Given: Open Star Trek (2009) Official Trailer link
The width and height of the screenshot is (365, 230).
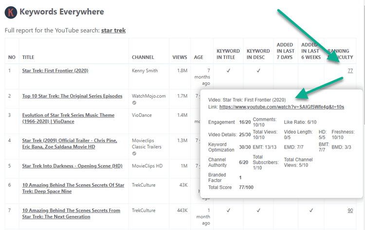Looking at the screenshot, I should point(70,144).
